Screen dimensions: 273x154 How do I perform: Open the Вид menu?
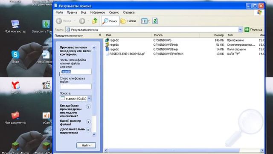[84, 12]
